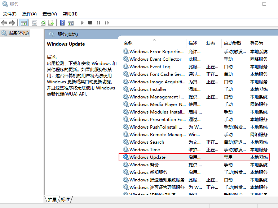
Task: Click the gear icon of Windows Media Player
Action: [126, 104]
